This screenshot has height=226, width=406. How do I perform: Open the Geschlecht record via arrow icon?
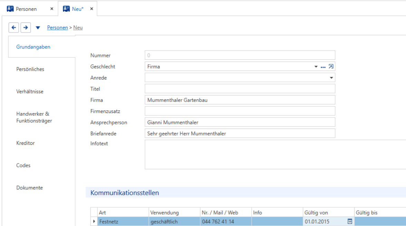point(331,67)
